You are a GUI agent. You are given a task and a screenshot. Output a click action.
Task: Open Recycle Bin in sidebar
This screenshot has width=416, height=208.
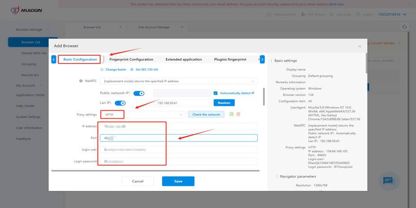30,75
